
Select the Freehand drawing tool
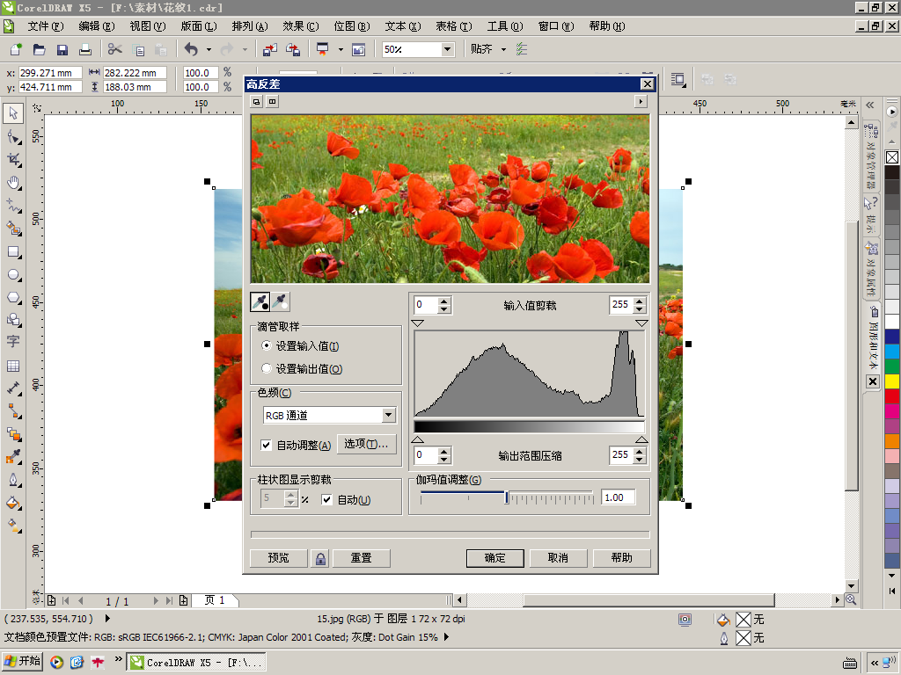(x=13, y=206)
